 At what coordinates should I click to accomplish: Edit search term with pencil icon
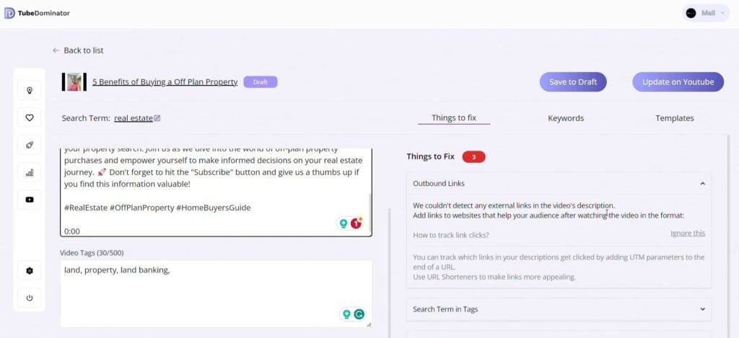(x=157, y=118)
